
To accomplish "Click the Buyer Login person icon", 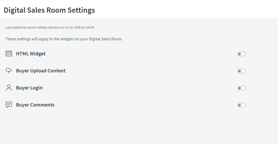I will point(9,88).
